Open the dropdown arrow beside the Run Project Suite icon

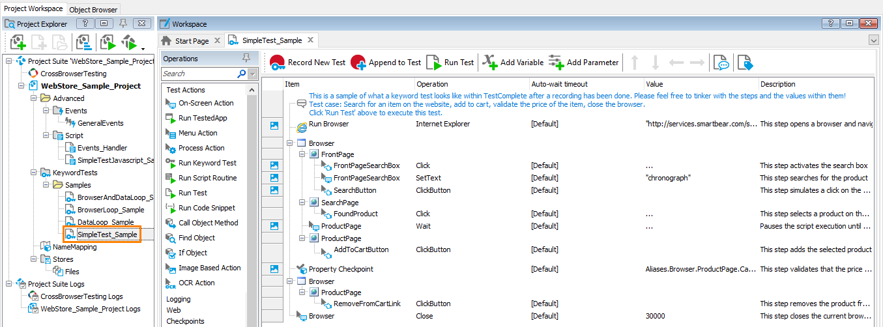coord(143,48)
